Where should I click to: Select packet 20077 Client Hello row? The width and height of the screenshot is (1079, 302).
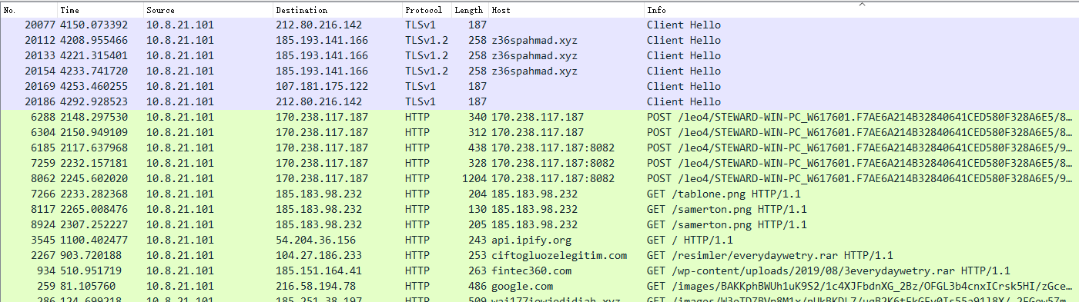click(539, 25)
